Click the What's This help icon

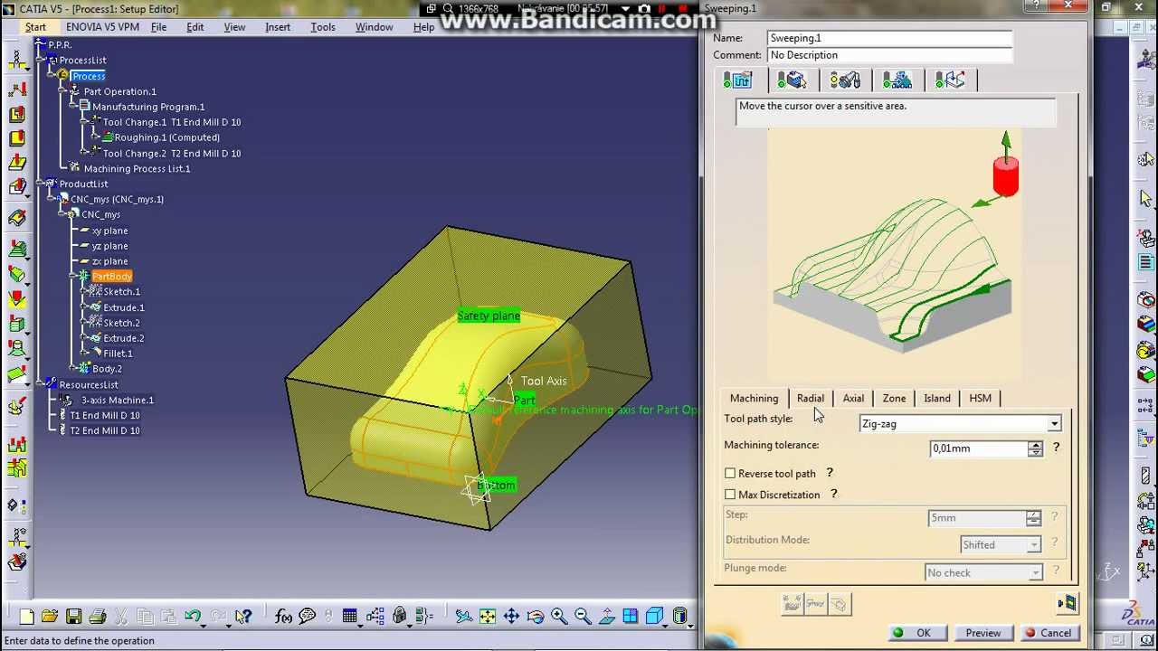[x=242, y=617]
